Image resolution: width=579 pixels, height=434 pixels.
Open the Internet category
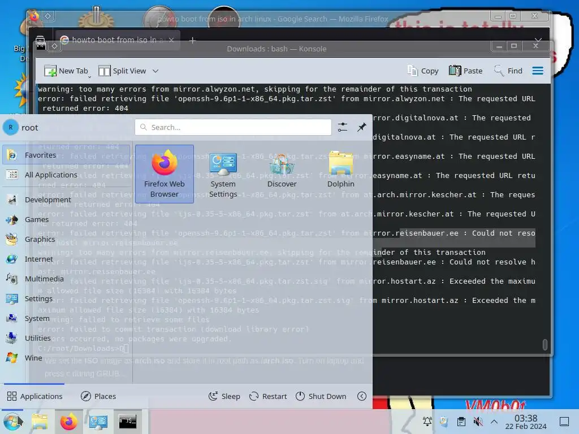click(x=66, y=259)
